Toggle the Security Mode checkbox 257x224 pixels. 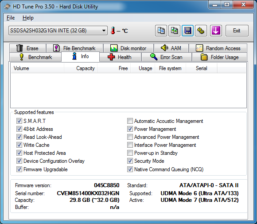click(x=130, y=161)
